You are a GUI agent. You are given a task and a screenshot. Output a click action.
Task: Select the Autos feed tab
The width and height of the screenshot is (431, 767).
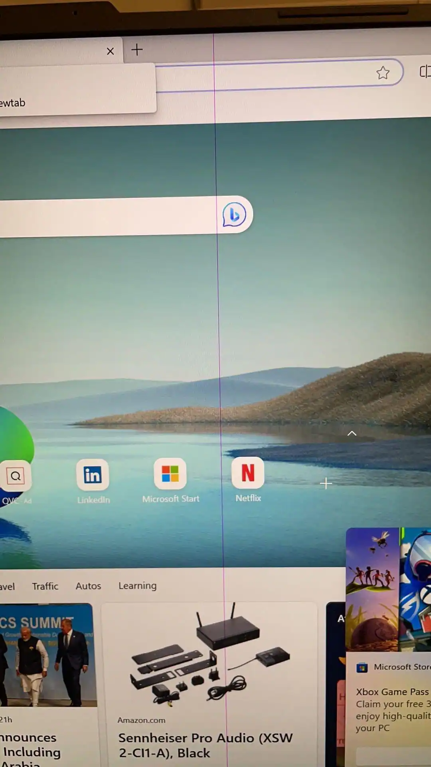[x=88, y=586]
